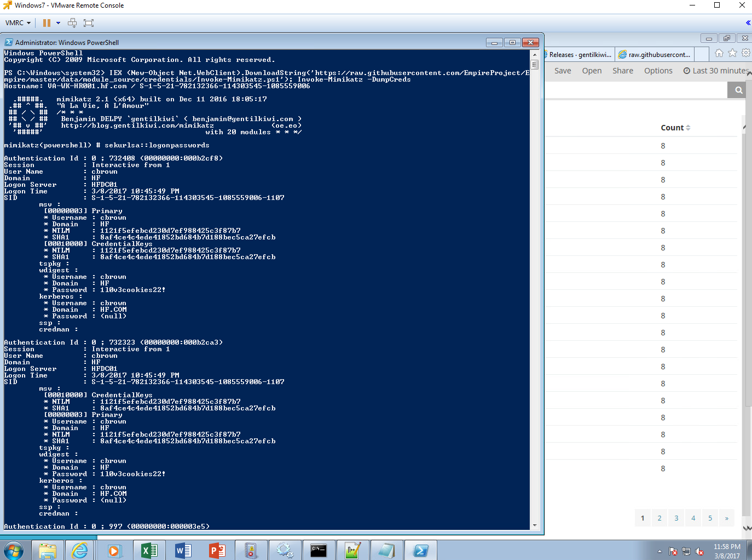Open Action Center flag in system tray
The height and width of the screenshot is (560, 752).
[673, 552]
